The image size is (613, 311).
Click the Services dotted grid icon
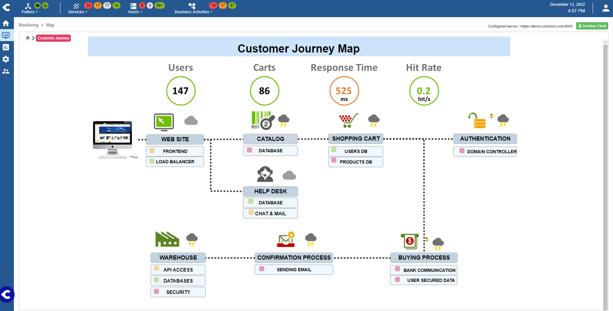pyautogui.click(x=76, y=5)
